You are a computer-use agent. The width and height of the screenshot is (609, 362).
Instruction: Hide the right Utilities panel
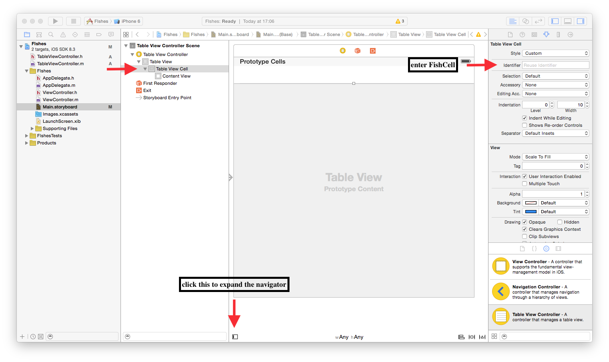tap(580, 21)
